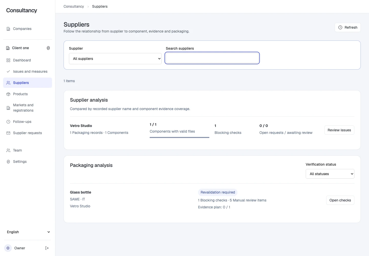
Task: Click the Client one label in sidebar
Action: 20,48
